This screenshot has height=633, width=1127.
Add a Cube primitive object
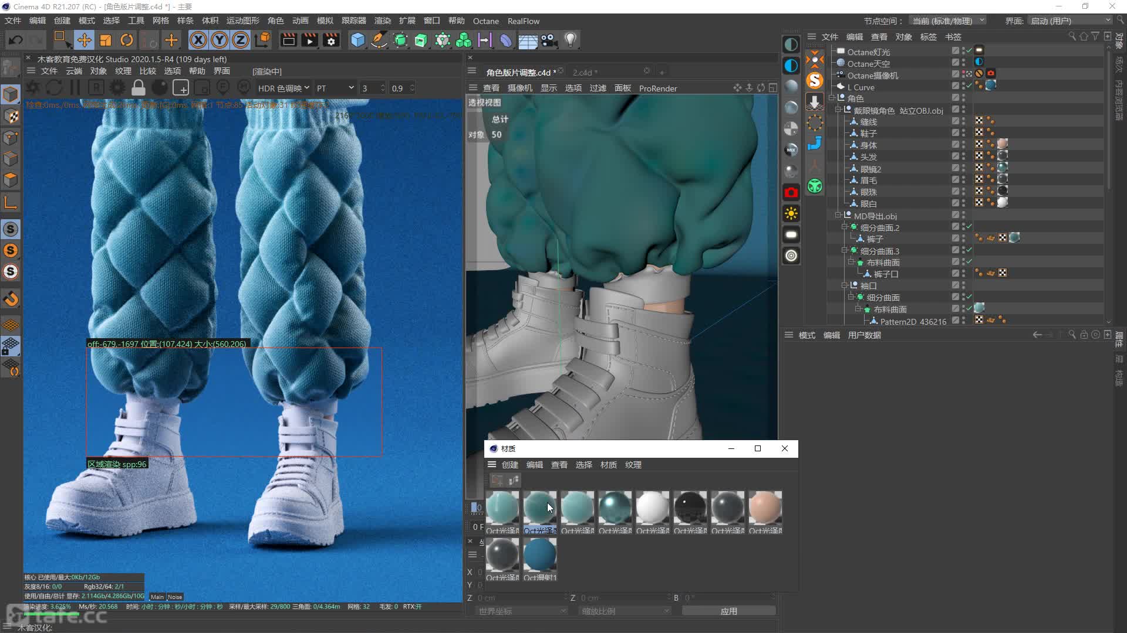coord(357,40)
